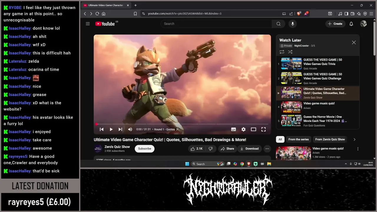Skip to previous video in player
The height and width of the screenshot is (212, 377).
pyautogui.click(x=102, y=129)
